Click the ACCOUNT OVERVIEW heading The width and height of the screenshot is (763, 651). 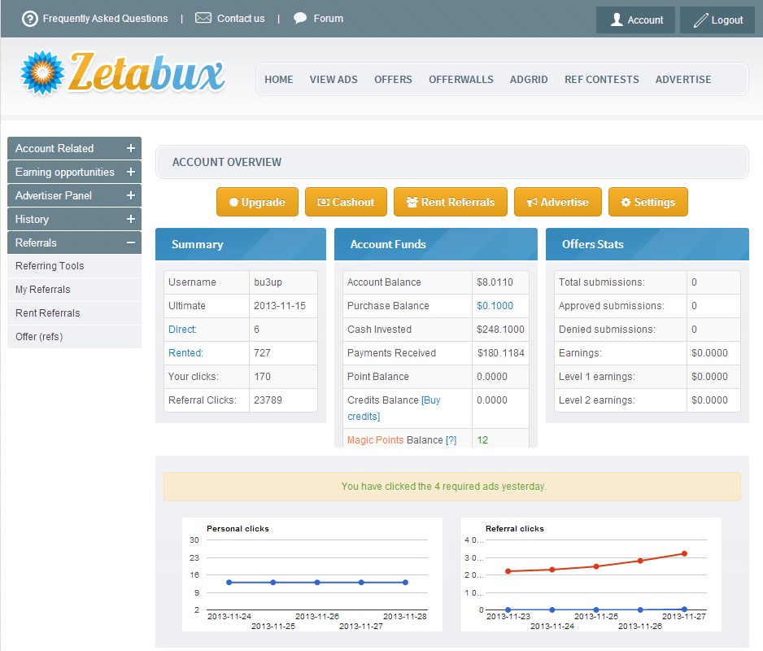click(227, 162)
